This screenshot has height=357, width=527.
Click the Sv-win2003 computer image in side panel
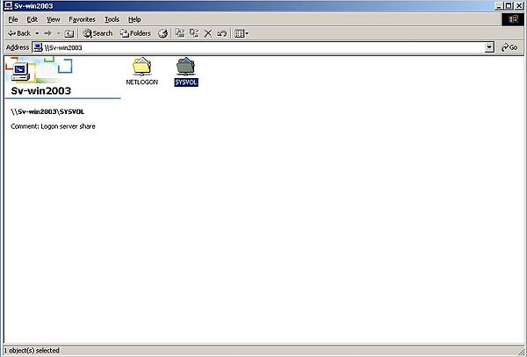pyautogui.click(x=21, y=71)
